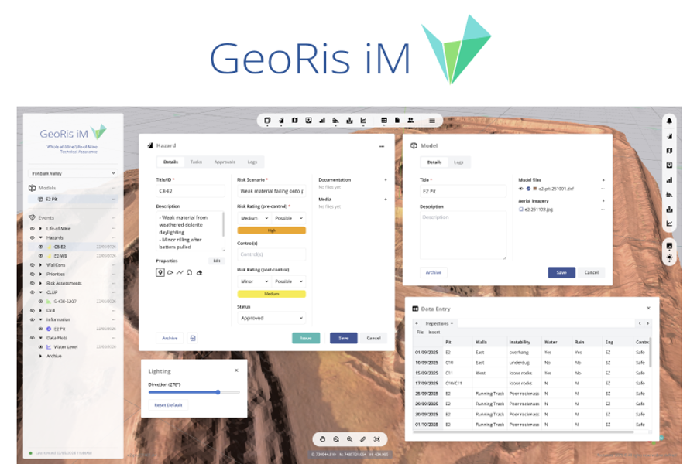
Task: Click the inbox download icon in top toolbar
Action: pos(308,121)
